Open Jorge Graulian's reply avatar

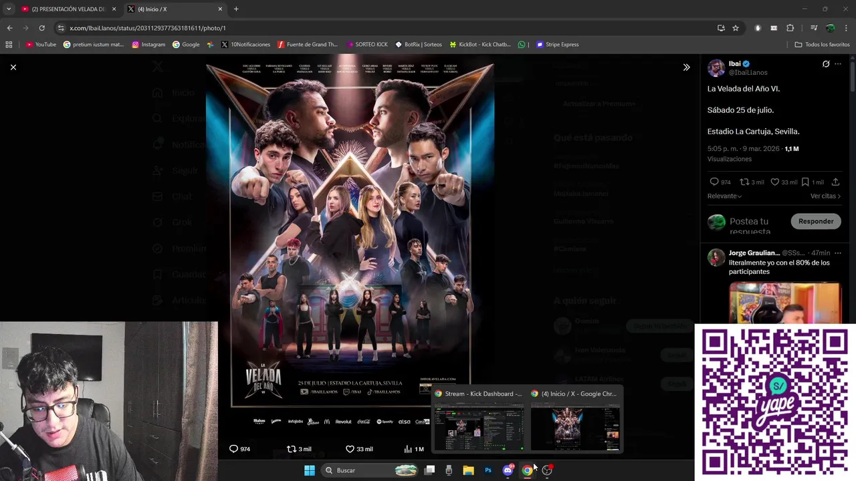[x=716, y=257]
